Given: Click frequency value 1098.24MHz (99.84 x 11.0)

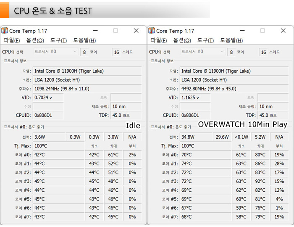Looking at the screenshot, I should tap(87, 89).
